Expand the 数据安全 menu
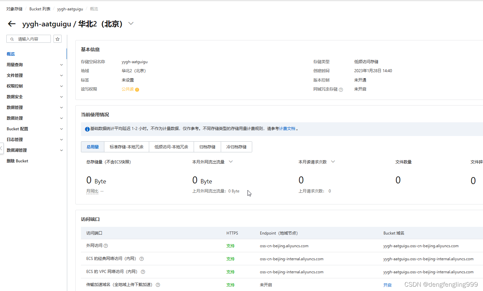The image size is (483, 291). click(x=61, y=97)
